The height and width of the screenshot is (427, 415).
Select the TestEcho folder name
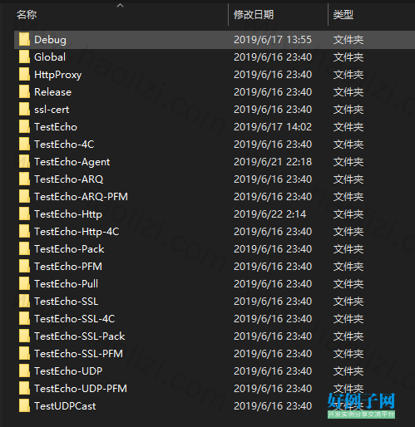point(56,127)
